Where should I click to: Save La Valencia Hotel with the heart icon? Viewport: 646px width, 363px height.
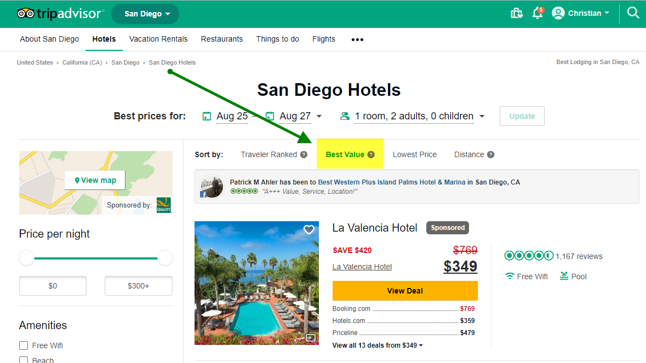[308, 230]
